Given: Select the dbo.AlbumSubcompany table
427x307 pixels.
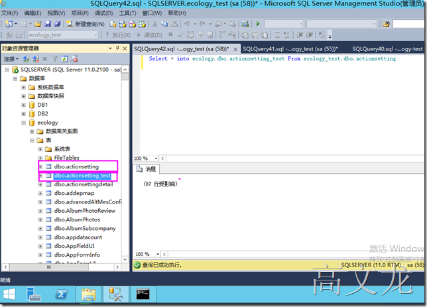Looking at the screenshot, I should coord(85,228).
